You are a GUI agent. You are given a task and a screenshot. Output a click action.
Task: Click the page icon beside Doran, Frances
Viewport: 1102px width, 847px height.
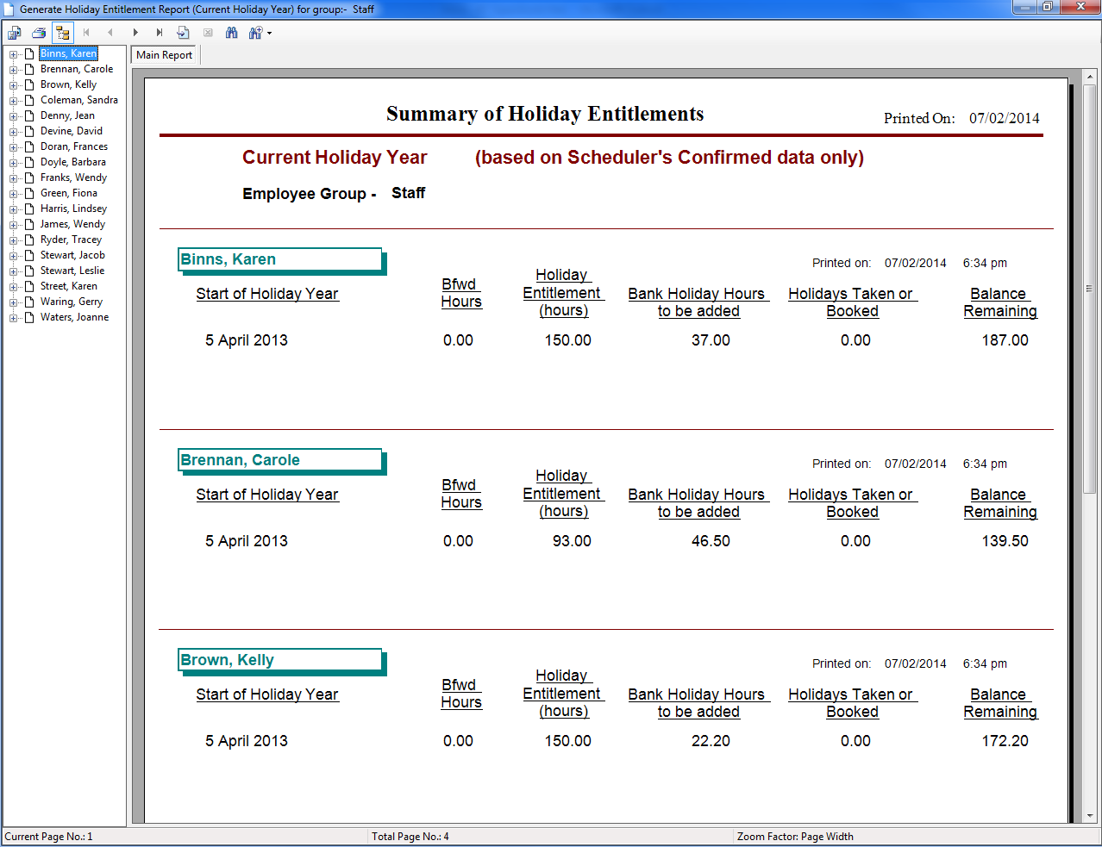pos(29,146)
